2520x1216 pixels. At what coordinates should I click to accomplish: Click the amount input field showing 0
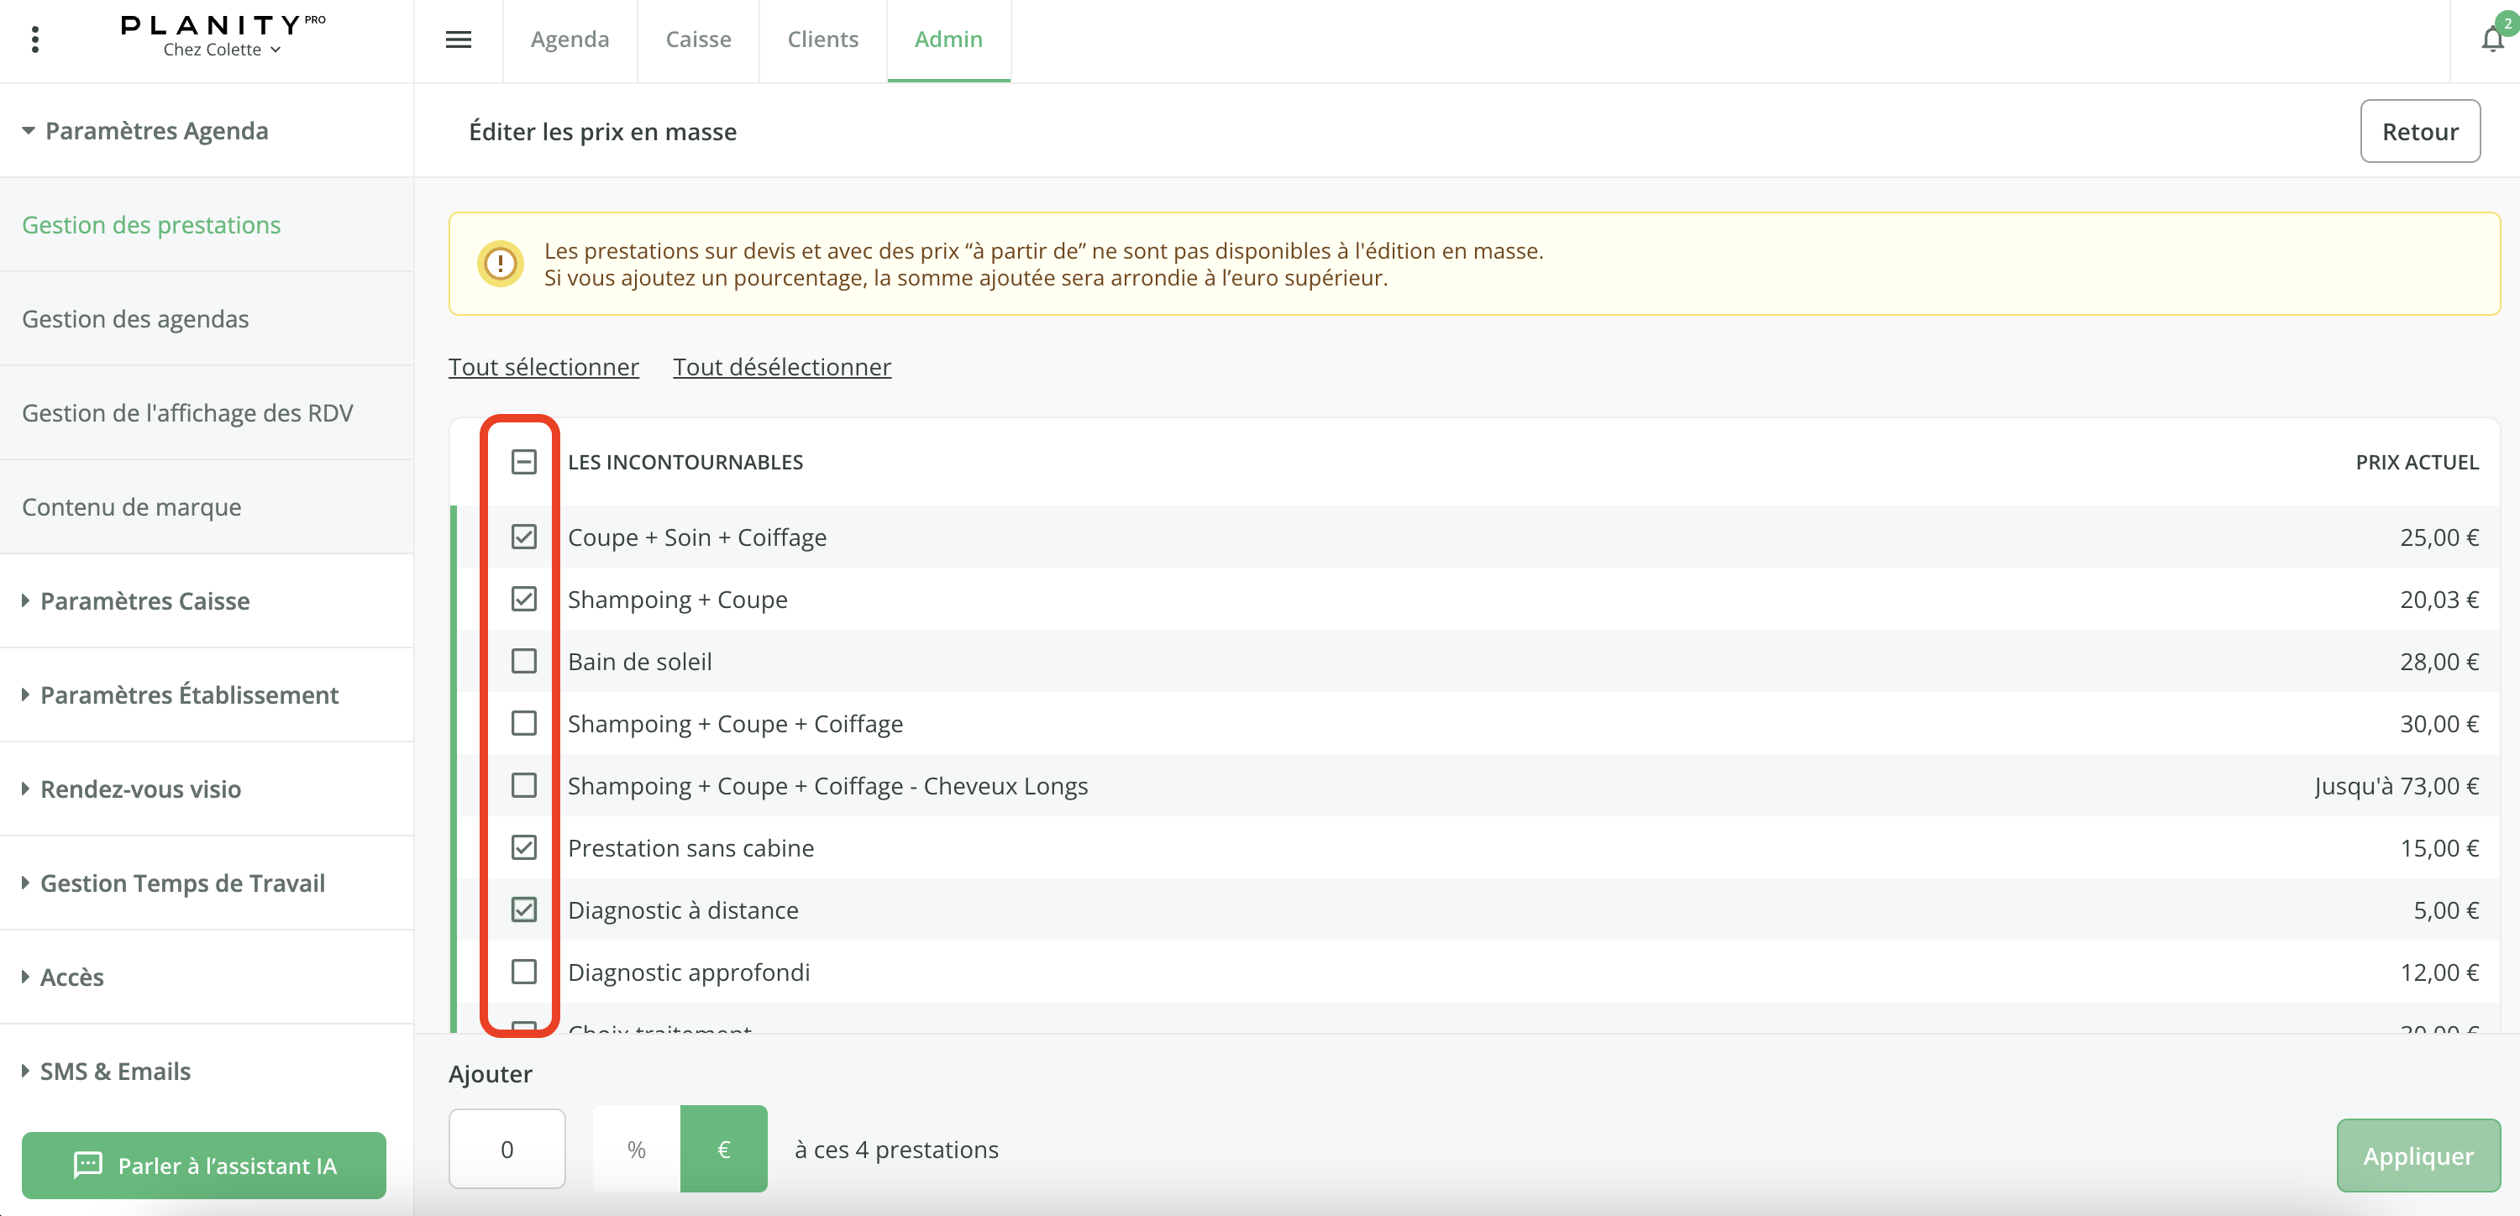tap(506, 1149)
